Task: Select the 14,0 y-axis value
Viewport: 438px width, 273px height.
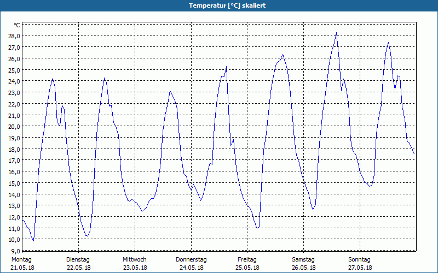Action: pyautogui.click(x=15, y=194)
